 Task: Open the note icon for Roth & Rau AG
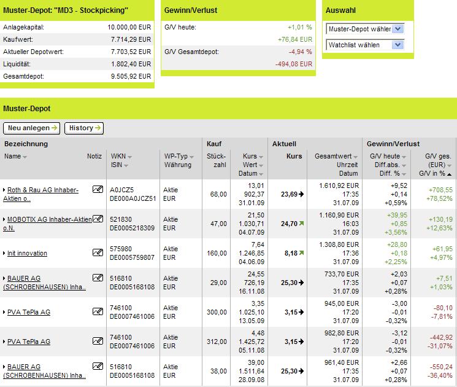tap(98, 189)
